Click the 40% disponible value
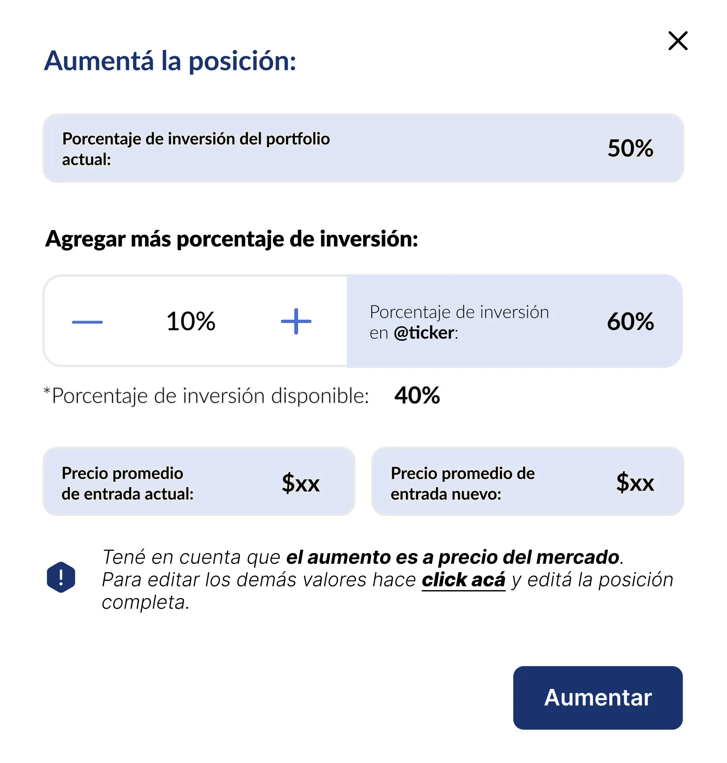 tap(416, 395)
